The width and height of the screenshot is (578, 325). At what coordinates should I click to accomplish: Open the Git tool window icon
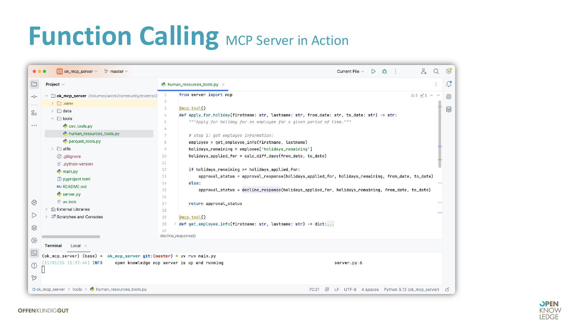click(34, 278)
